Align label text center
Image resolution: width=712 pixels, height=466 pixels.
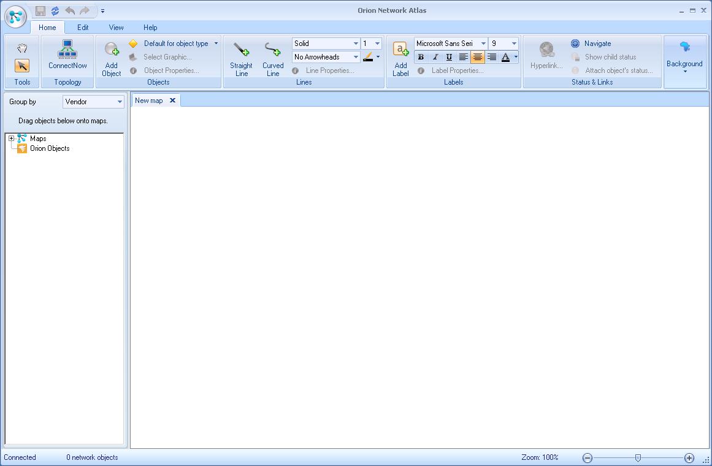click(477, 57)
